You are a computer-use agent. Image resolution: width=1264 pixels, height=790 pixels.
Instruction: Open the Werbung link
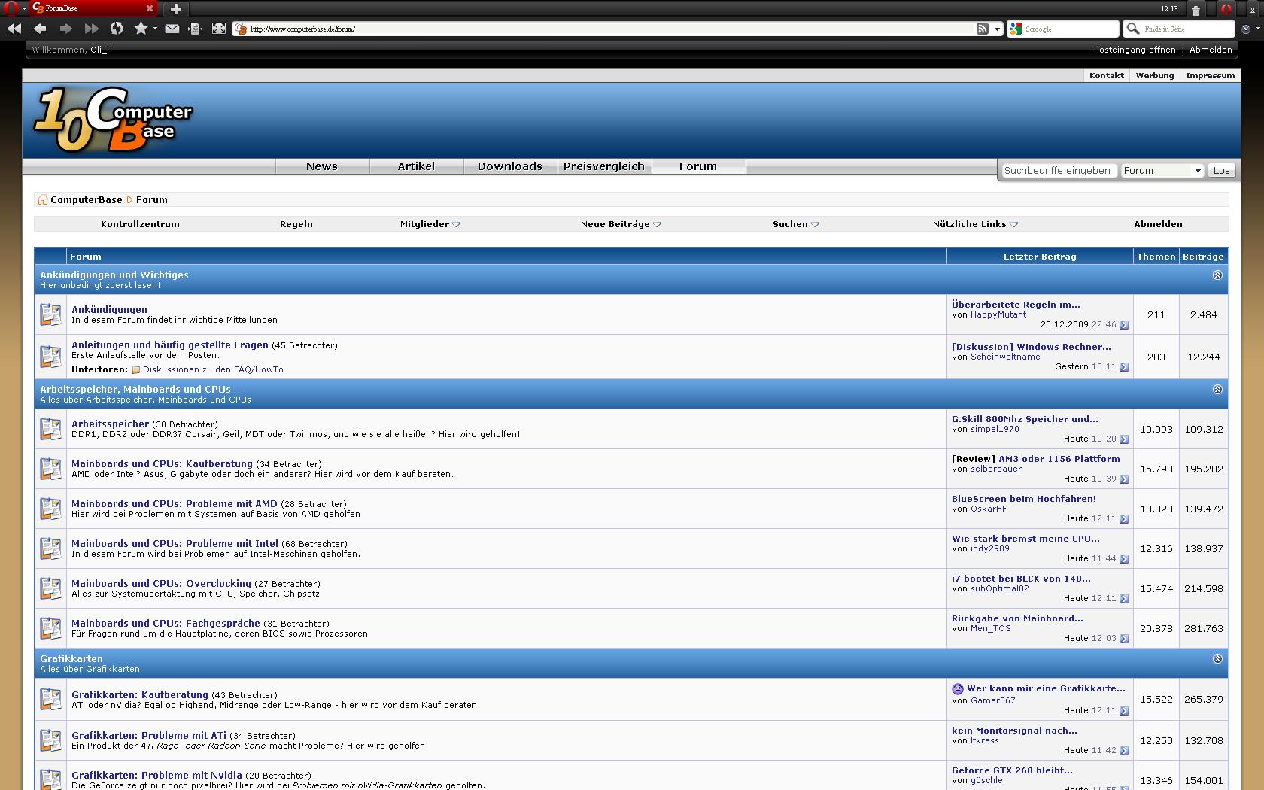point(1155,75)
